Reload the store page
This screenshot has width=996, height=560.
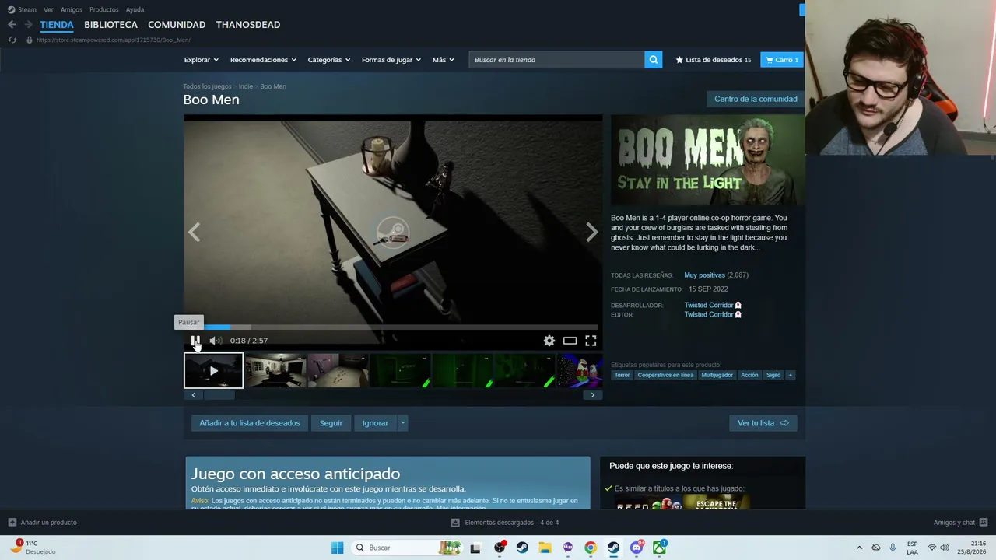point(12,40)
